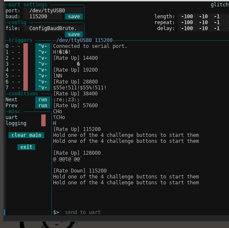This screenshot has height=228, width=229.
Task: Save the uart settings
Action: click(74, 17)
